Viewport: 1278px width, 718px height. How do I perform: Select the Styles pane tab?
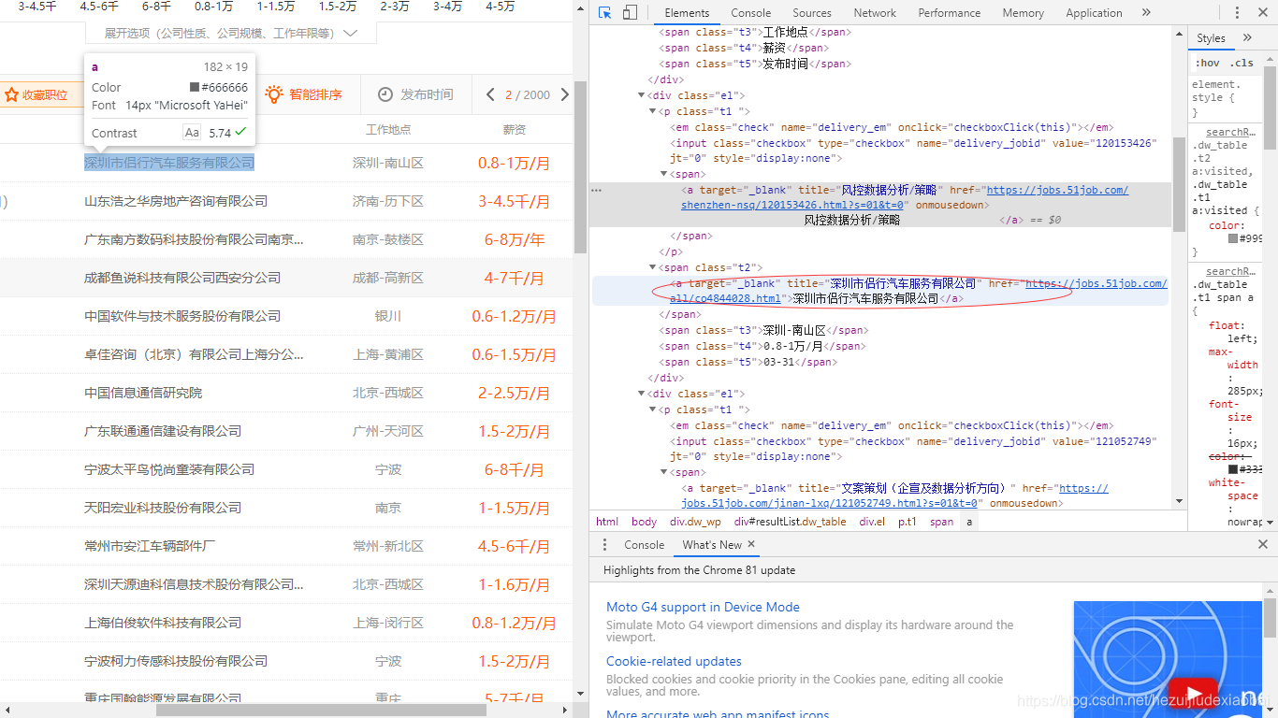coord(1211,38)
